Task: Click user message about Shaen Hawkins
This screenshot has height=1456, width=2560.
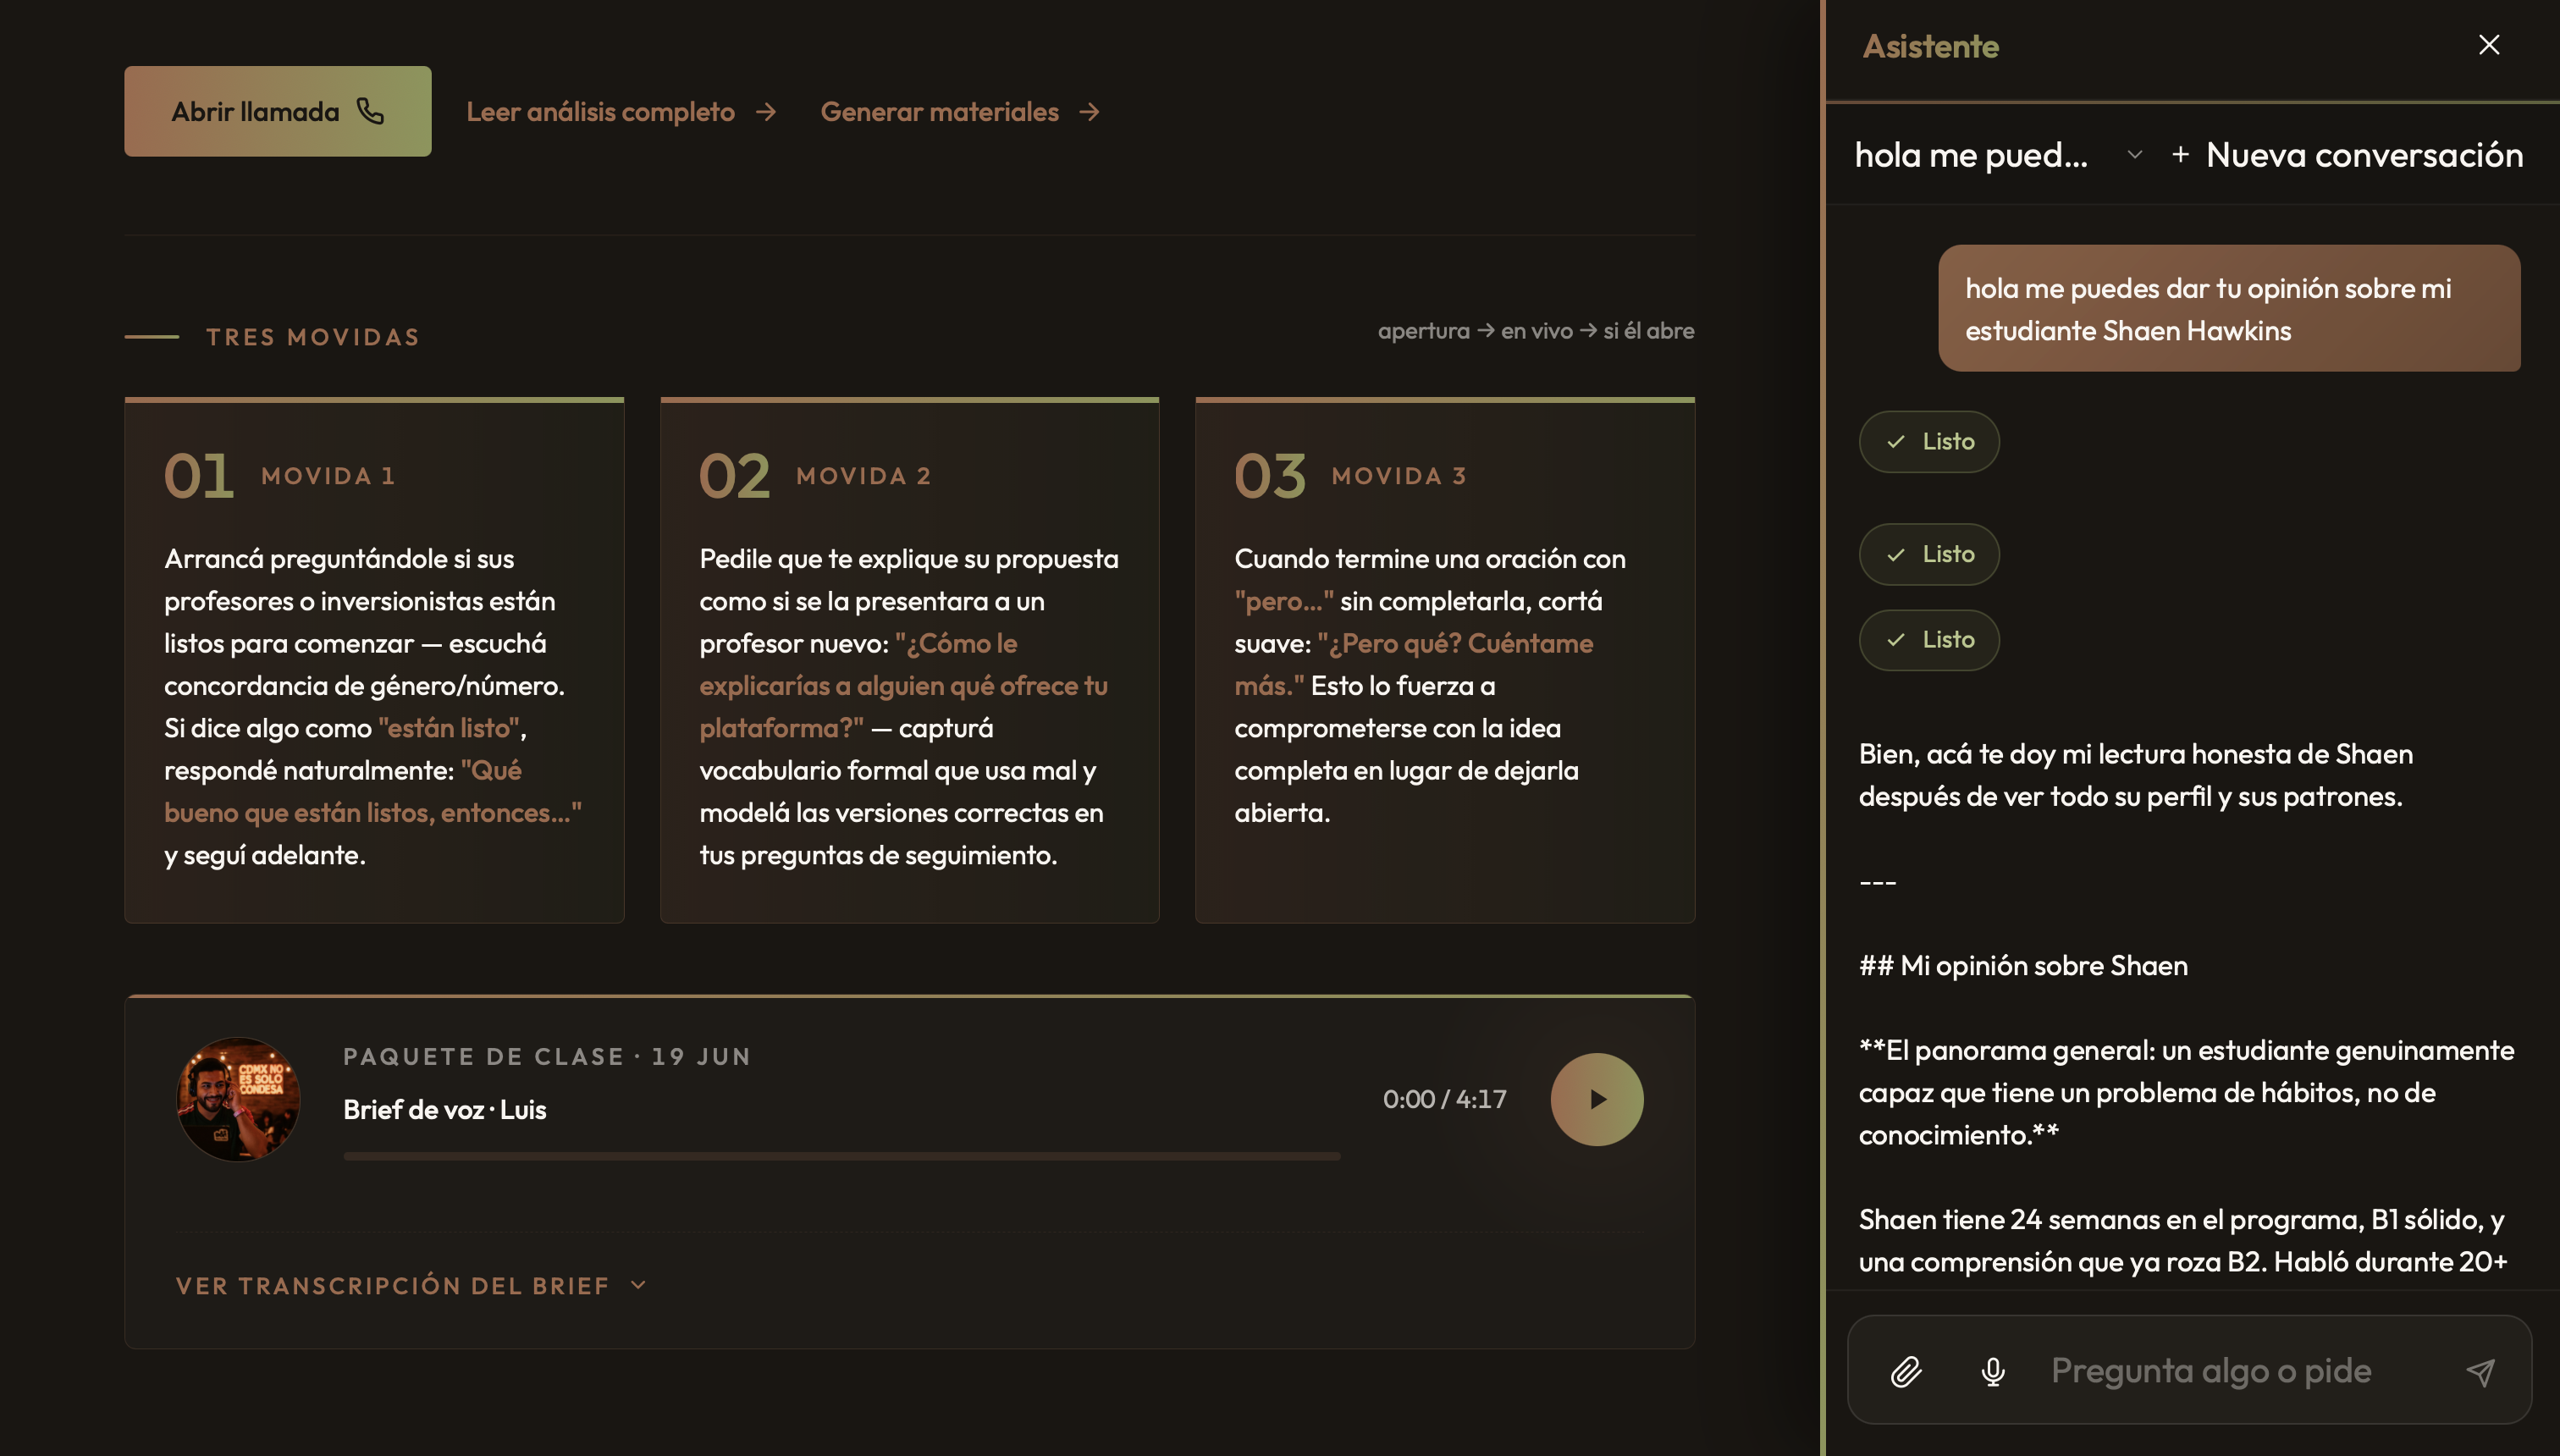Action: pos(2229,309)
